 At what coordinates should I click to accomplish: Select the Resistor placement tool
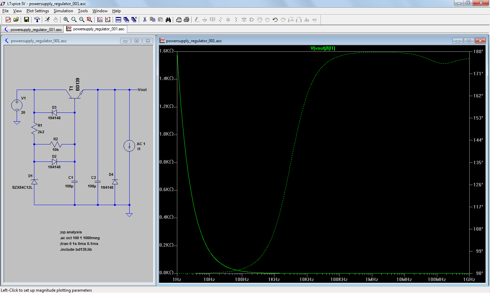(220, 19)
